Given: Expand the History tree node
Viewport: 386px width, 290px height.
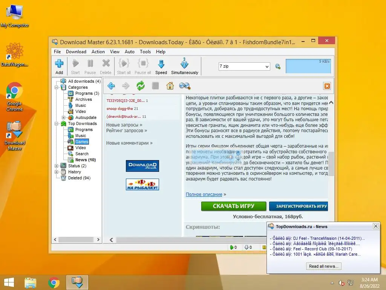Looking at the screenshot, I should click(x=57, y=172).
